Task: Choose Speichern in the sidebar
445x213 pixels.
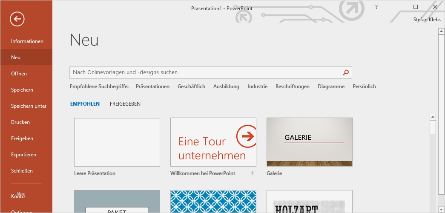Action: point(26,90)
